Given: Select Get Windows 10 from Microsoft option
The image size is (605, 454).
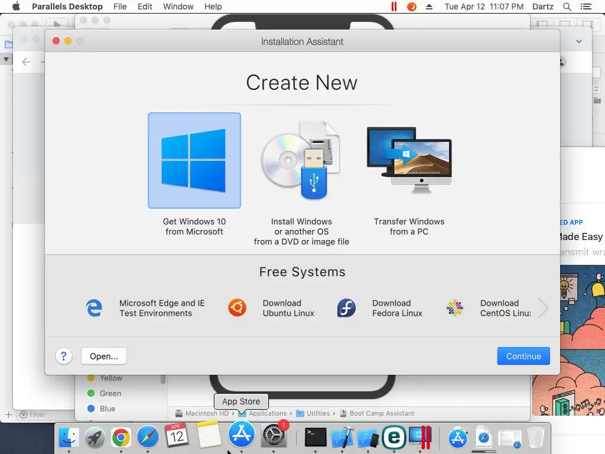Looking at the screenshot, I should (194, 174).
